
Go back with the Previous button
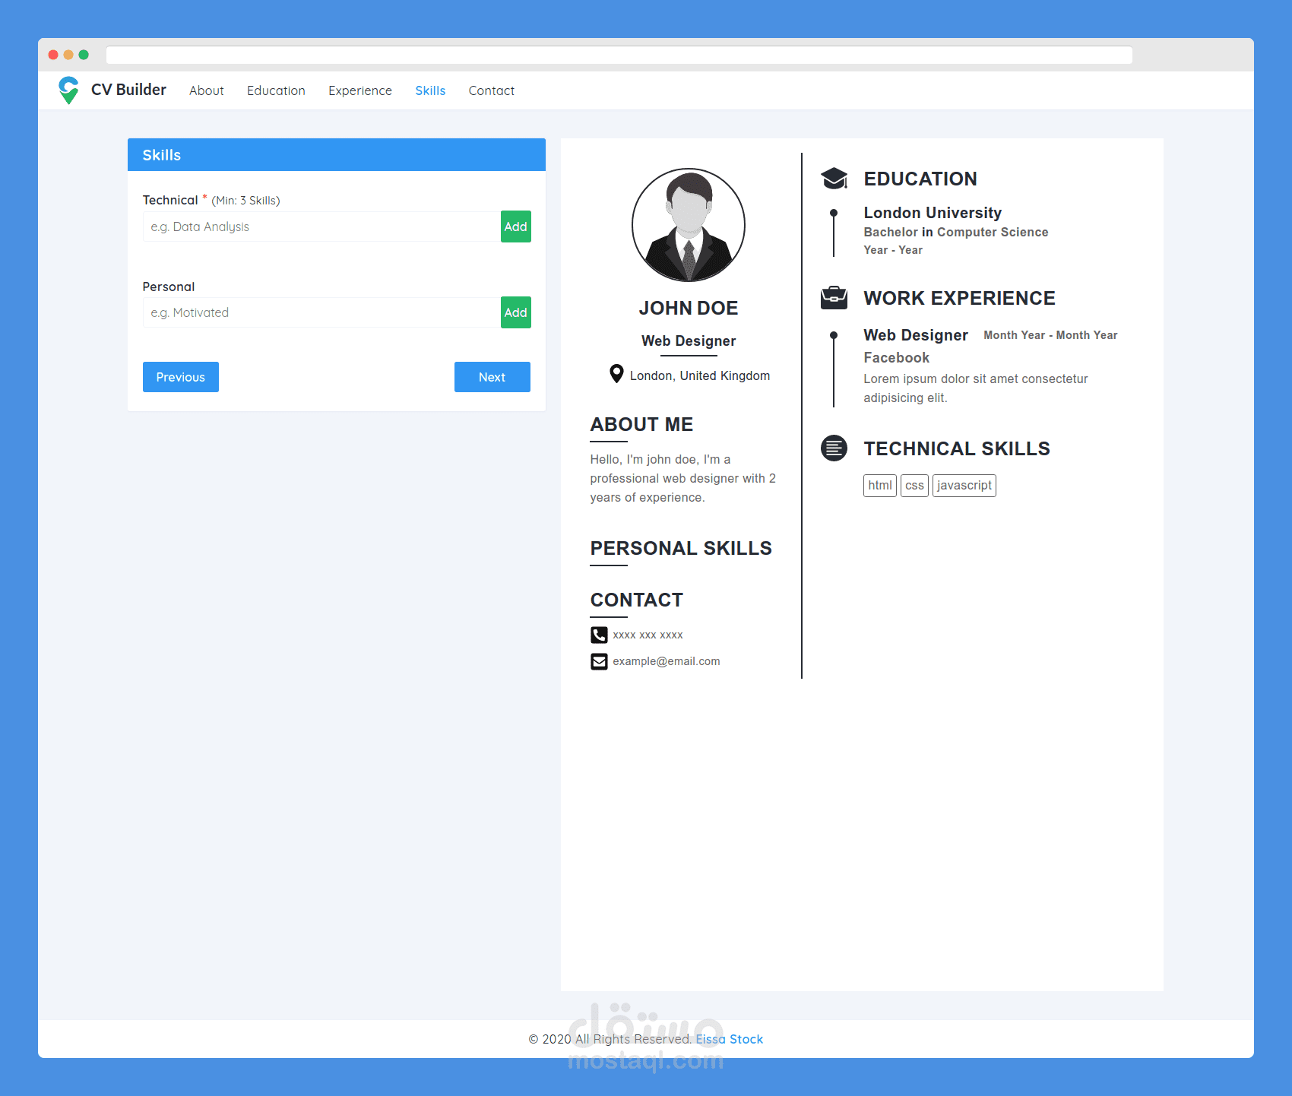click(181, 377)
